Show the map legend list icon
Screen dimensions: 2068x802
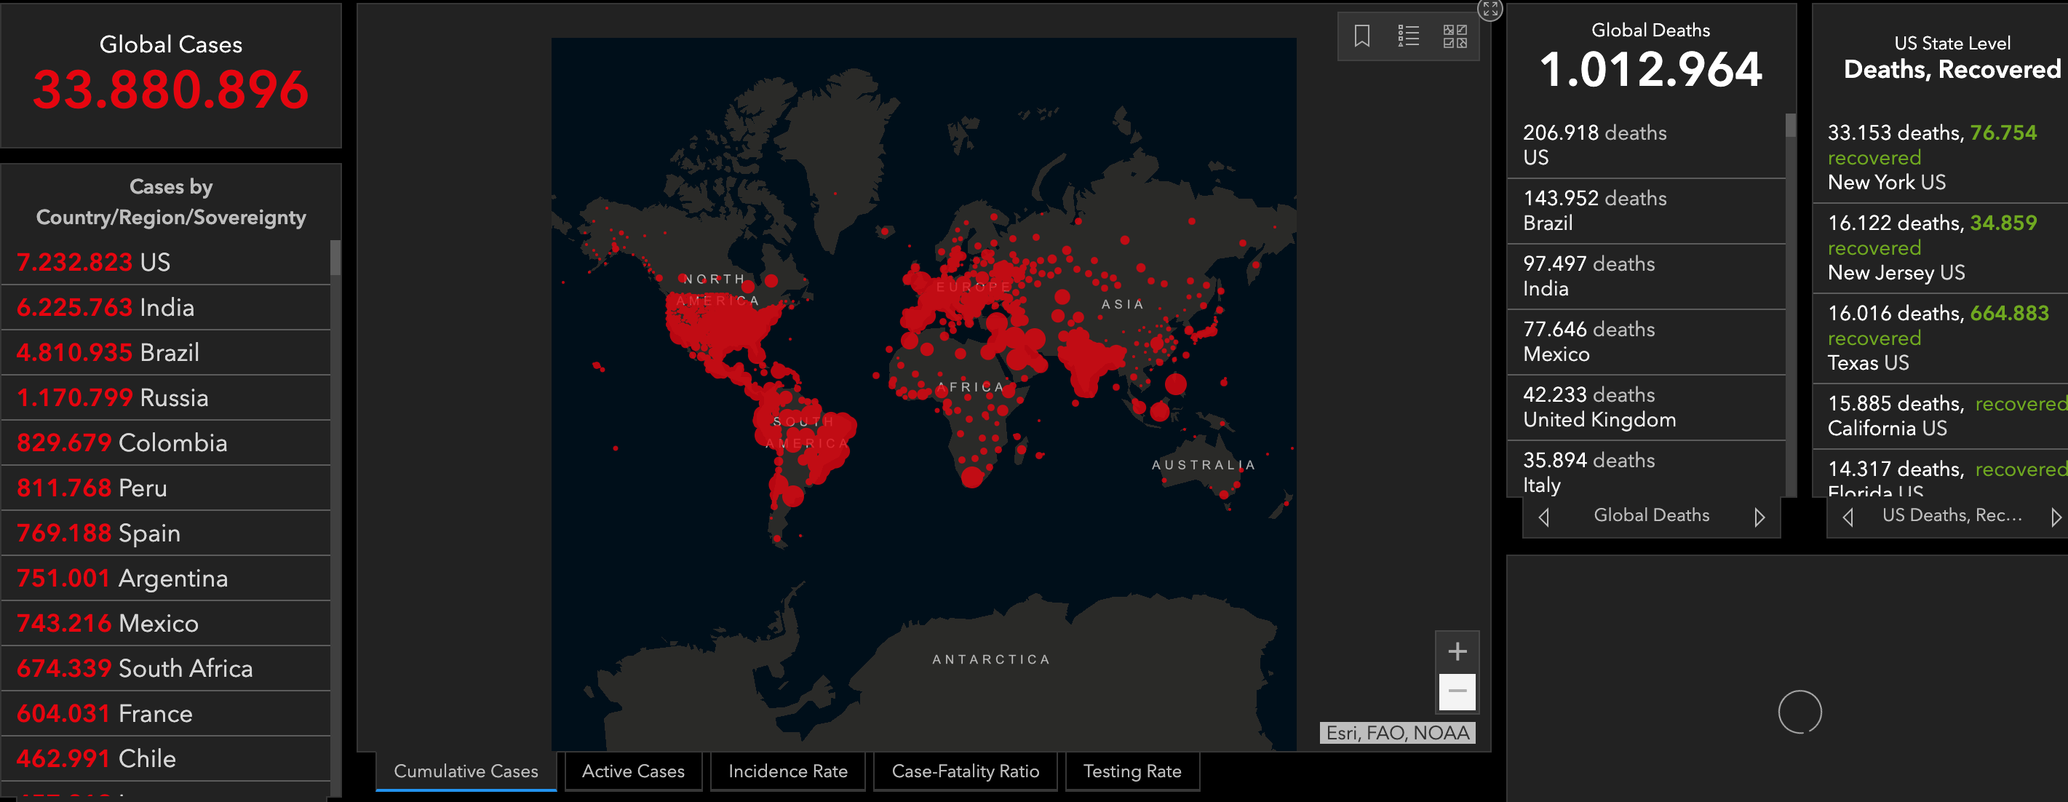pyautogui.click(x=1408, y=36)
